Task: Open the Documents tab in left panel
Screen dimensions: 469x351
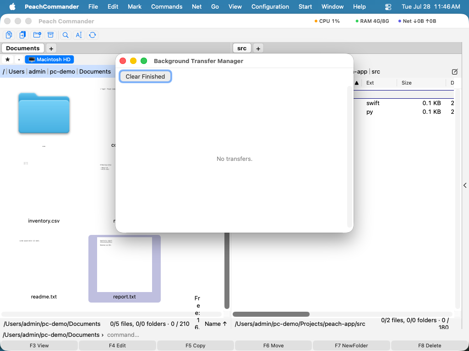Action: coord(23,48)
